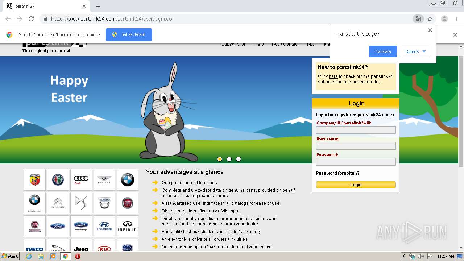Close the partslink24 tab
The height and width of the screenshot is (261, 464).
[84, 6]
